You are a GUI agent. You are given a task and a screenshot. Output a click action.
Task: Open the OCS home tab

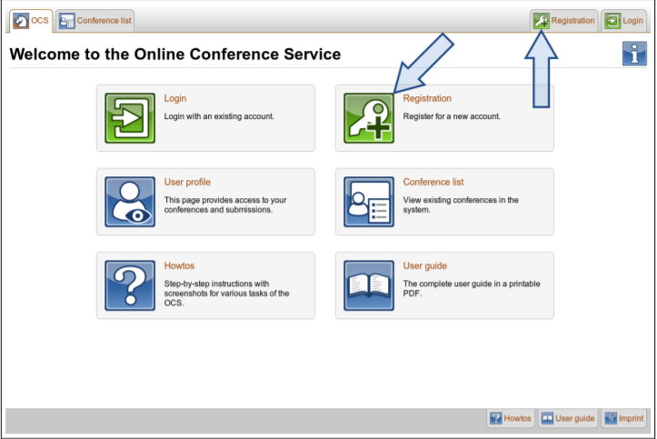tap(30, 20)
